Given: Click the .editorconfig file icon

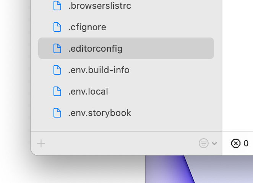Looking at the screenshot, I should [x=57, y=49].
